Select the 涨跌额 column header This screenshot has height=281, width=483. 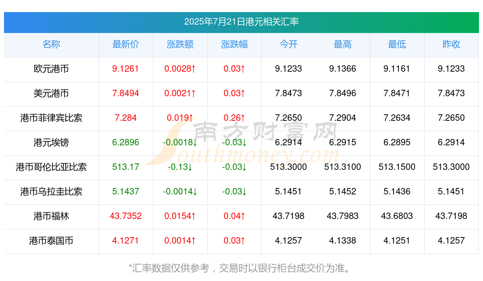point(180,44)
